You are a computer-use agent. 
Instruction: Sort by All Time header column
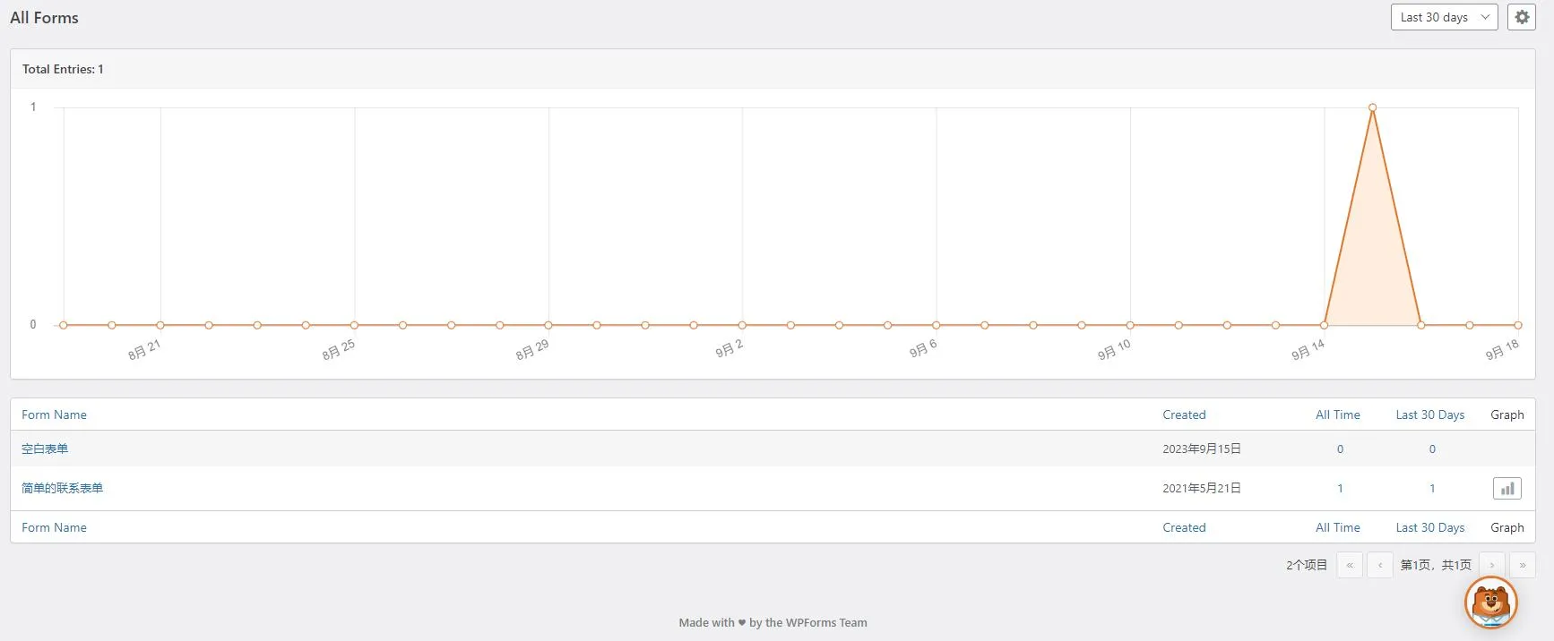1337,415
